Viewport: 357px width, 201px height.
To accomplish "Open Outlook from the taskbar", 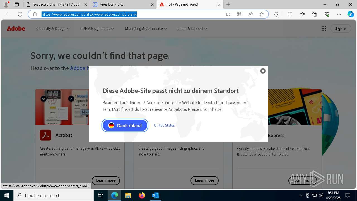I will [x=155, y=195].
